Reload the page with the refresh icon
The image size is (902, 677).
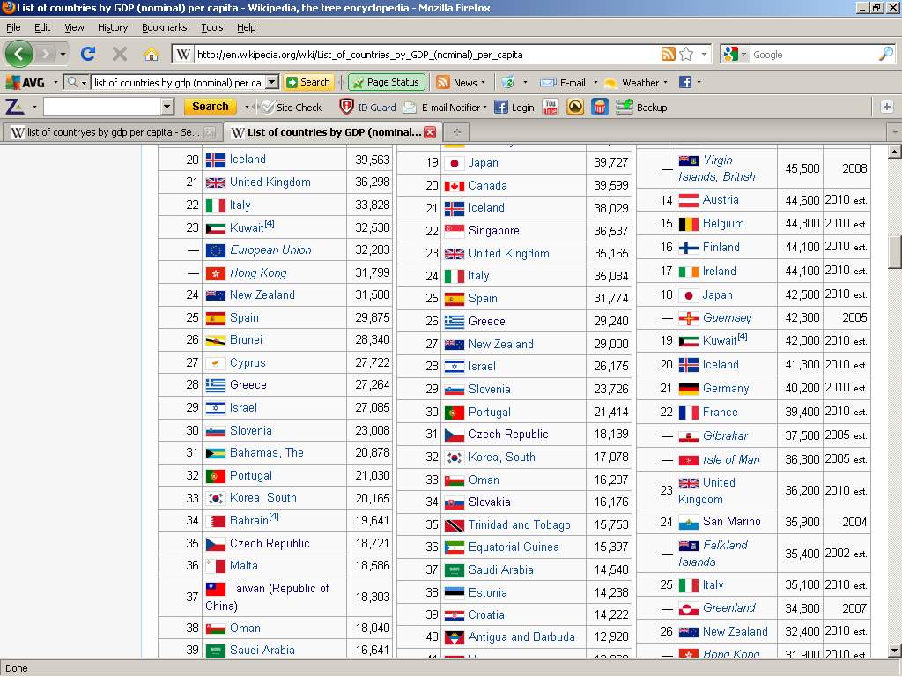tap(88, 54)
